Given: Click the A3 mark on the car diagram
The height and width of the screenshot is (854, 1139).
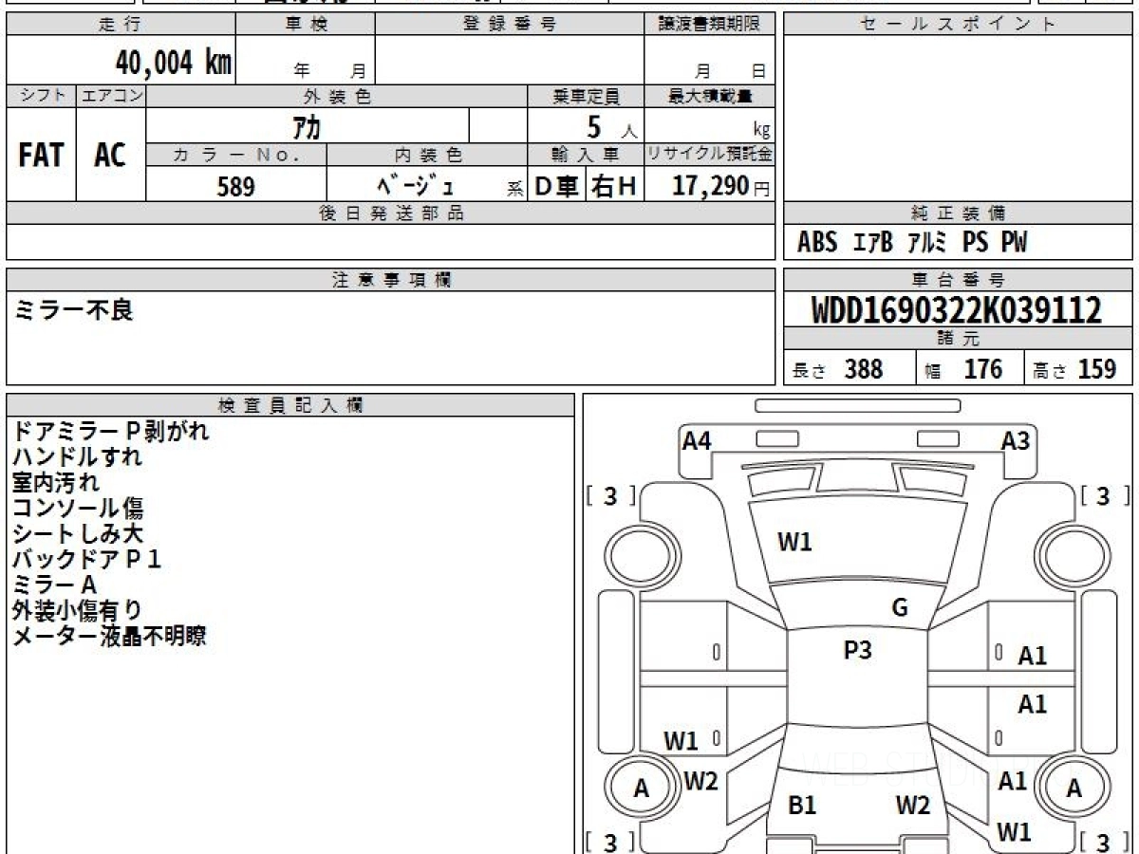Looking at the screenshot, I should point(1016,440).
